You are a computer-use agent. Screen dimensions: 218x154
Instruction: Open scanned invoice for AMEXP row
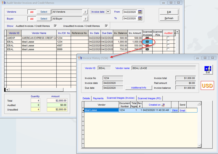pyautogui.click(x=147, y=38)
